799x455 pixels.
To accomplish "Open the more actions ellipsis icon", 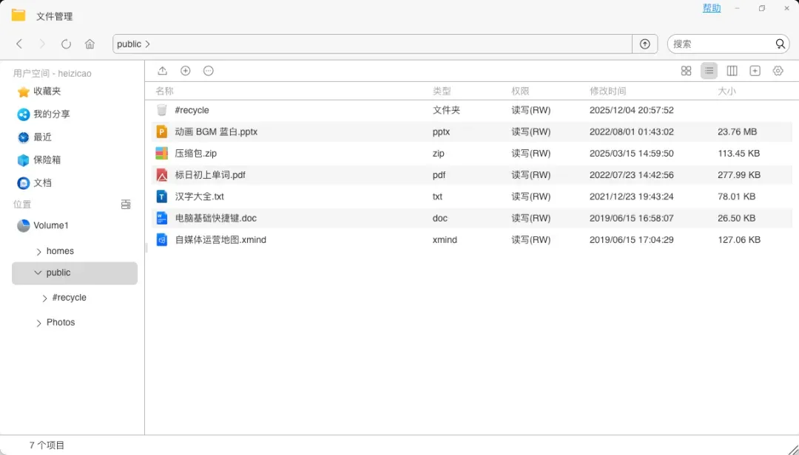I will tap(209, 71).
